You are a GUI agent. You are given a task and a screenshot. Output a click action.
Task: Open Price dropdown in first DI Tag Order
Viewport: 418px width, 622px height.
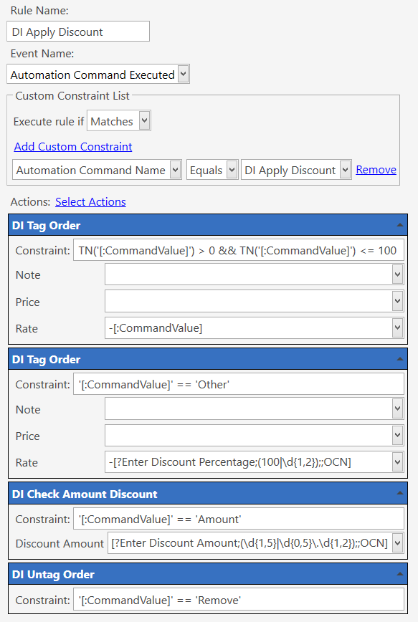pyautogui.click(x=397, y=301)
